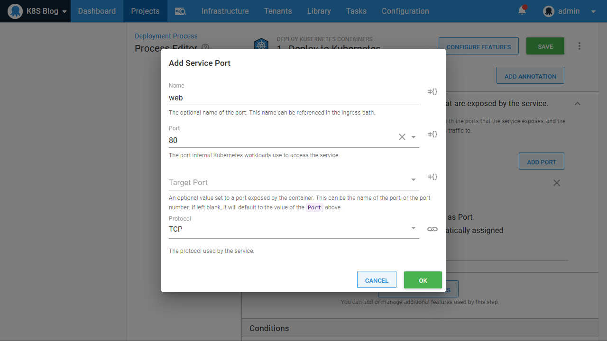This screenshot has width=607, height=341.
Task: Open the Protocol TCP dropdown
Action: [414, 228]
